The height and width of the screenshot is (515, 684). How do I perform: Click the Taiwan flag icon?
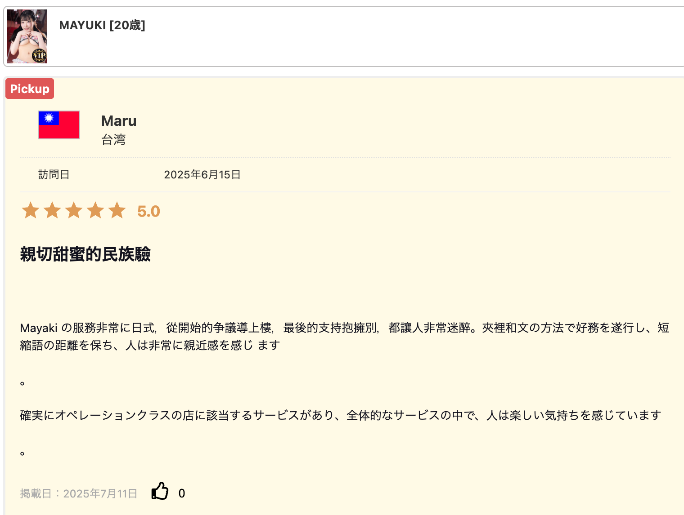pyautogui.click(x=59, y=125)
